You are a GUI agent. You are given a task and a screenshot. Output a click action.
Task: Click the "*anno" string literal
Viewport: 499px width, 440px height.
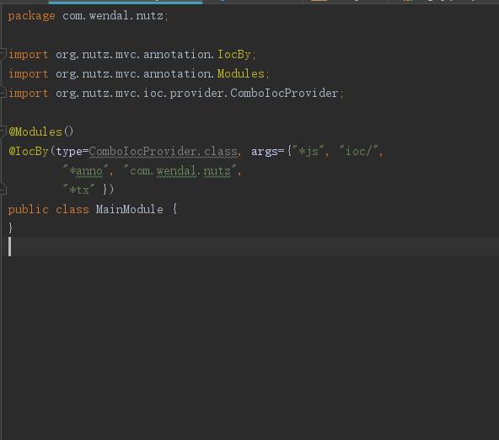85,170
